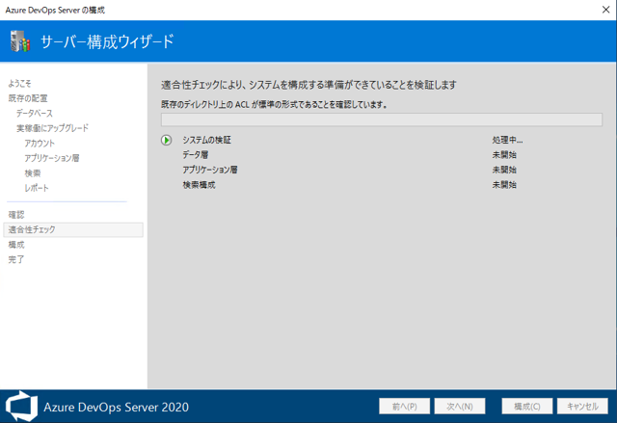
Task: Click the green processing icon beside システムの検証
Action: point(167,140)
